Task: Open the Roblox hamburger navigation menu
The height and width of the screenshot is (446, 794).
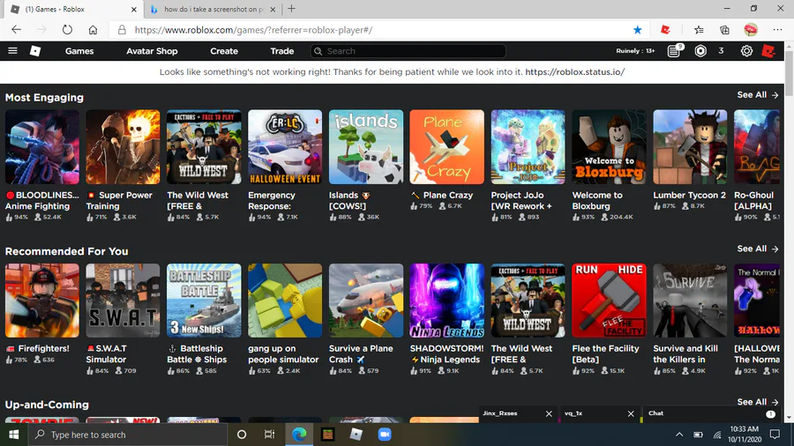Action: (x=12, y=50)
